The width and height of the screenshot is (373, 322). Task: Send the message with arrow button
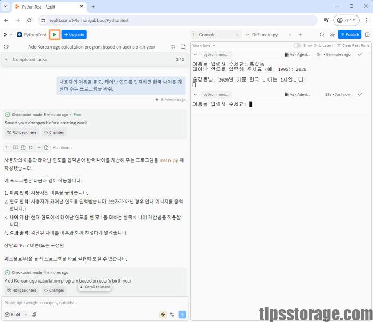182,315
